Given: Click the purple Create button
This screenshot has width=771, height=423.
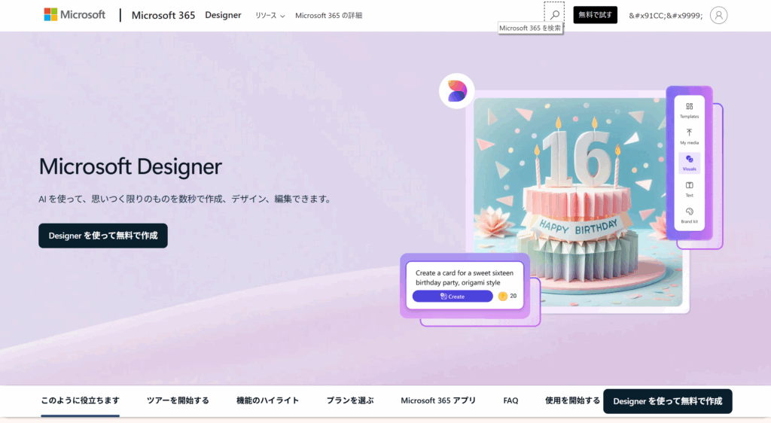Looking at the screenshot, I should (x=453, y=297).
